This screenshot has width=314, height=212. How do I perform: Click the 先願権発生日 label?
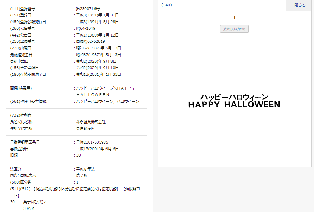click(x=21, y=55)
